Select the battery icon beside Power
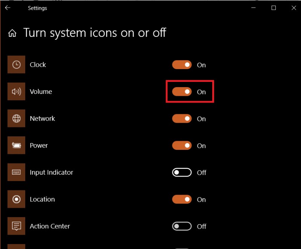This screenshot has height=249, width=301. (x=16, y=145)
